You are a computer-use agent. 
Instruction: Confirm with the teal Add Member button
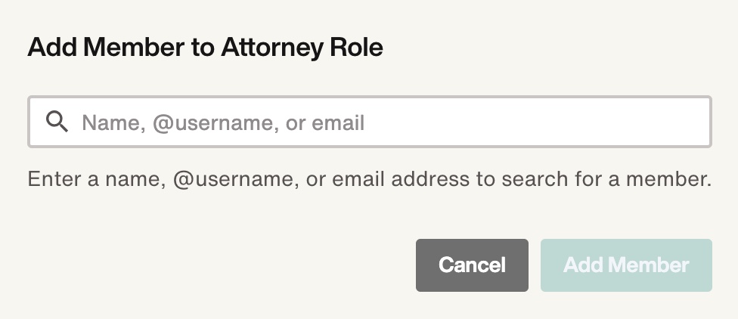pos(626,265)
